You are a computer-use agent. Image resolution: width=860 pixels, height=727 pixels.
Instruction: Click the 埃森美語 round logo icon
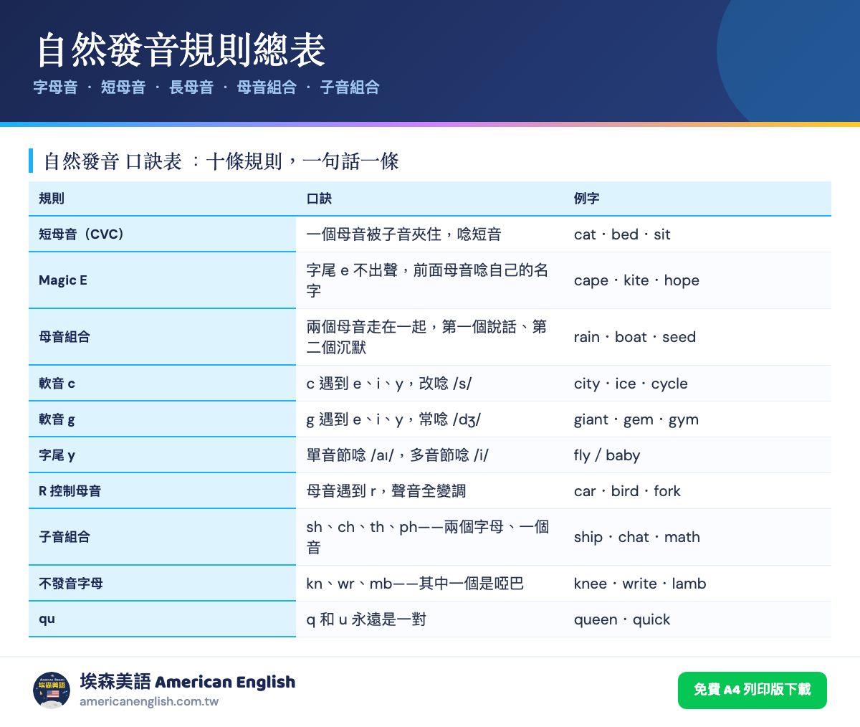pos(52,690)
